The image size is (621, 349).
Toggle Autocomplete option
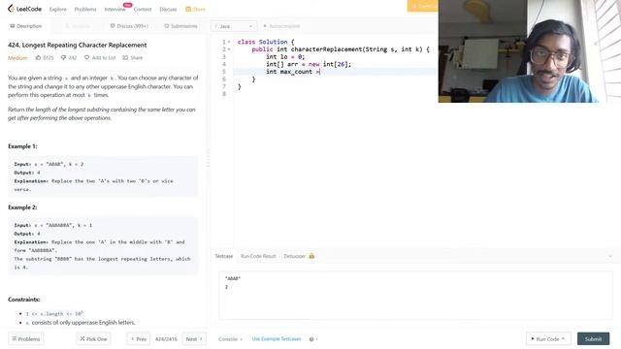coord(281,26)
